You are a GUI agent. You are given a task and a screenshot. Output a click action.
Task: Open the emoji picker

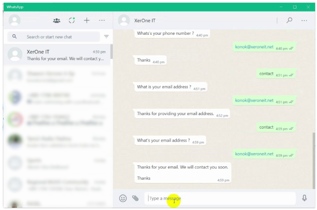click(123, 198)
